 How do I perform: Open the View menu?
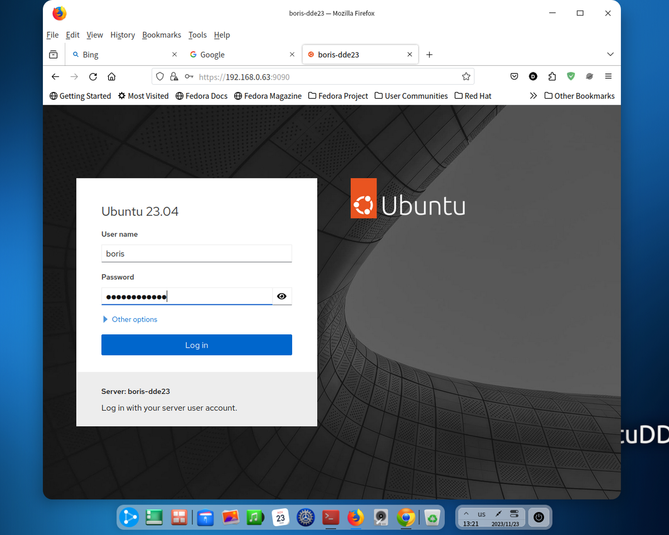tap(95, 35)
